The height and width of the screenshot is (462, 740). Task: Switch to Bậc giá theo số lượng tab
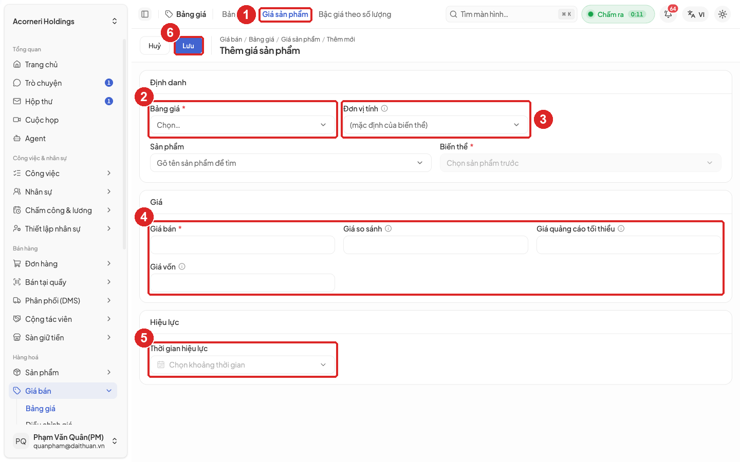pyautogui.click(x=355, y=14)
